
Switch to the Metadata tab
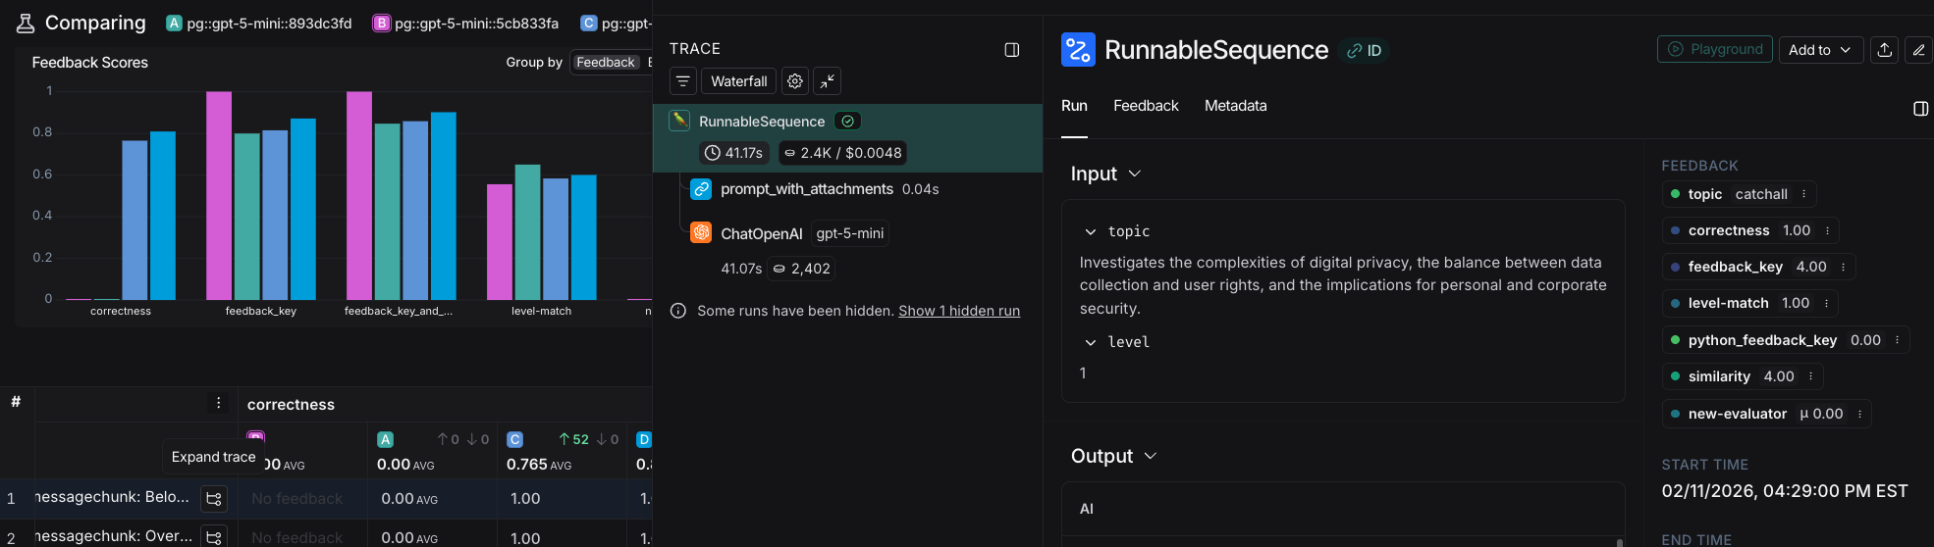pos(1235,106)
